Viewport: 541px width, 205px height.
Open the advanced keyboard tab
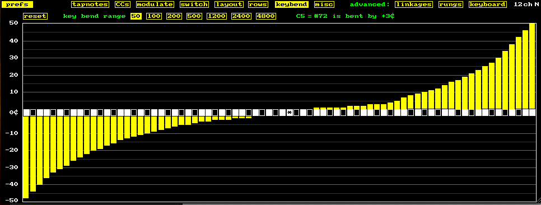(x=488, y=4)
